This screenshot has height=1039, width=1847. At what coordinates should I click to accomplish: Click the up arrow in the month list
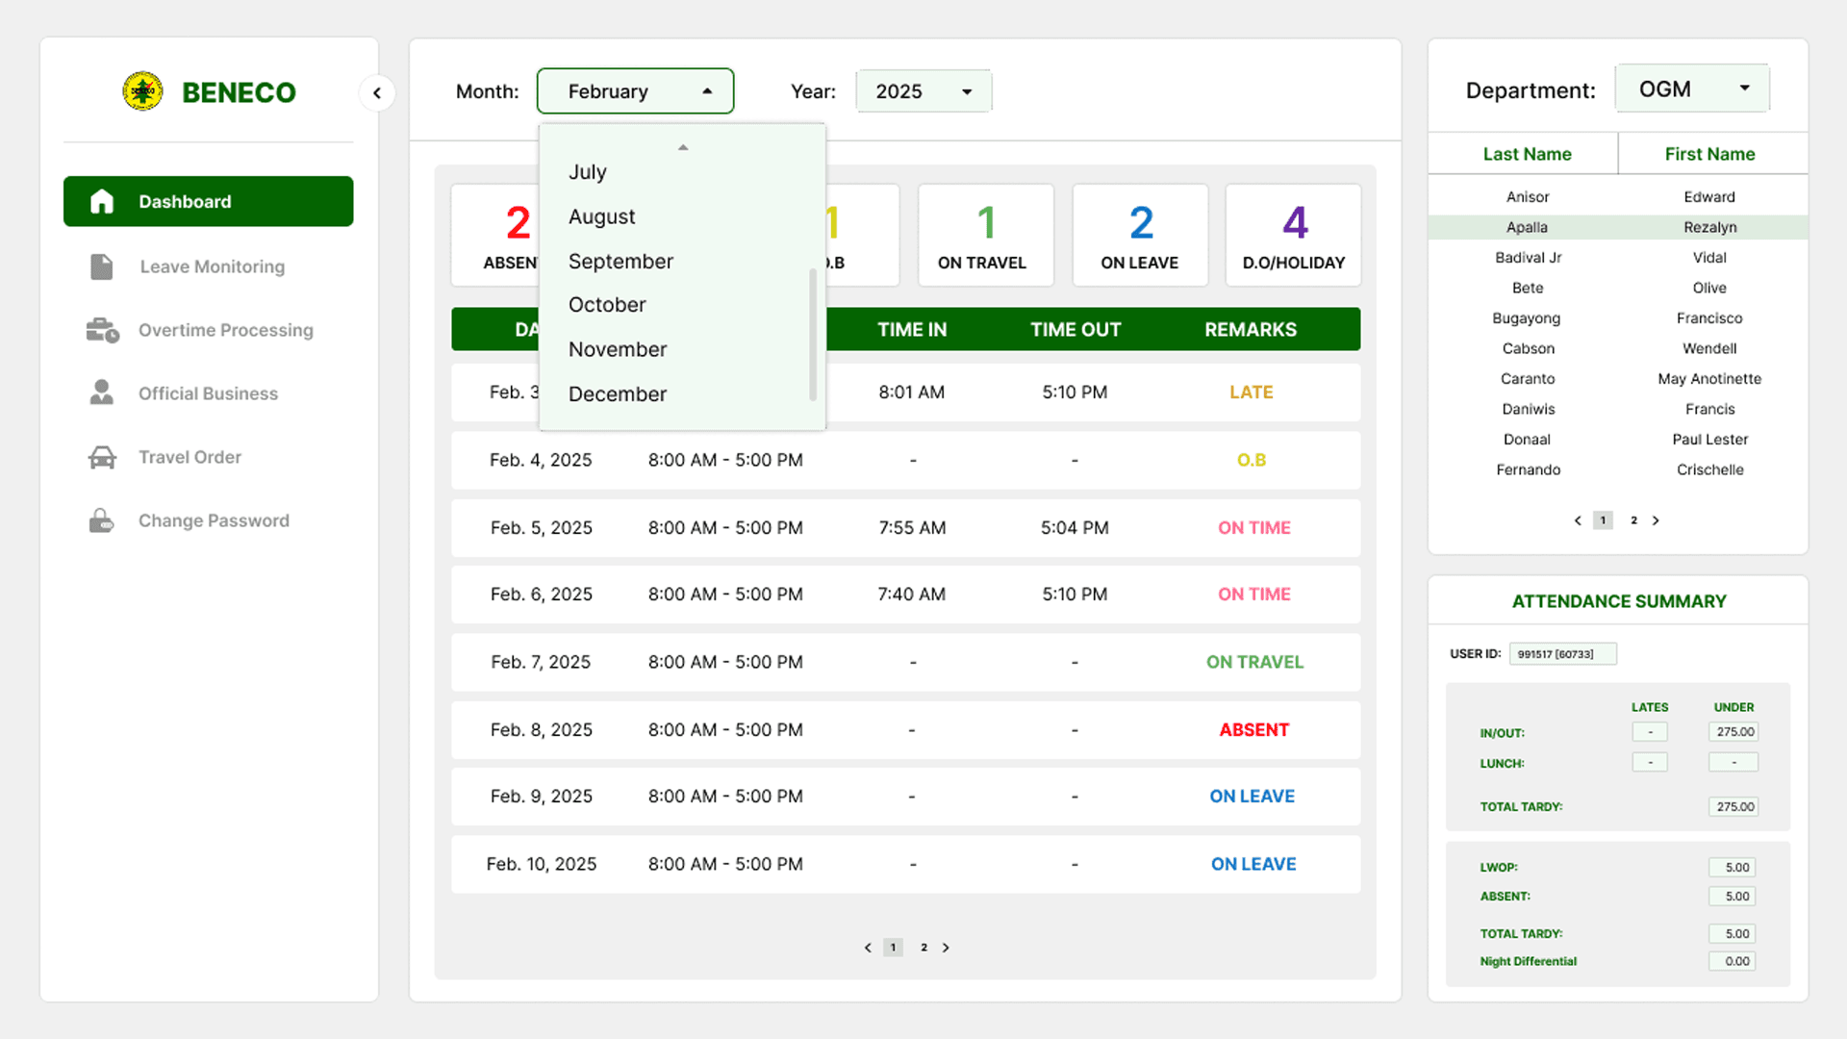pyautogui.click(x=683, y=147)
